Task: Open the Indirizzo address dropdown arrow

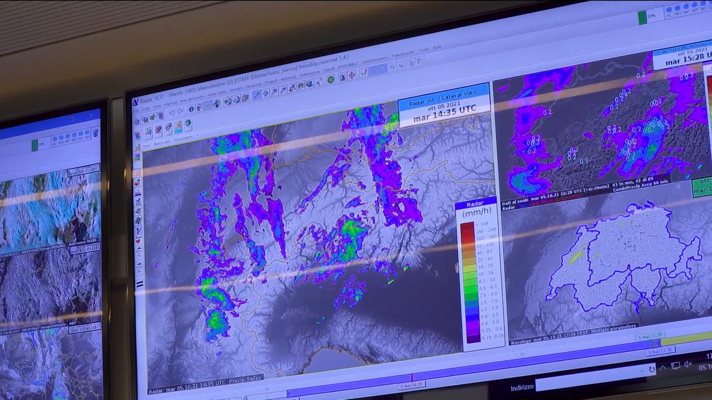Action: pos(642,370)
